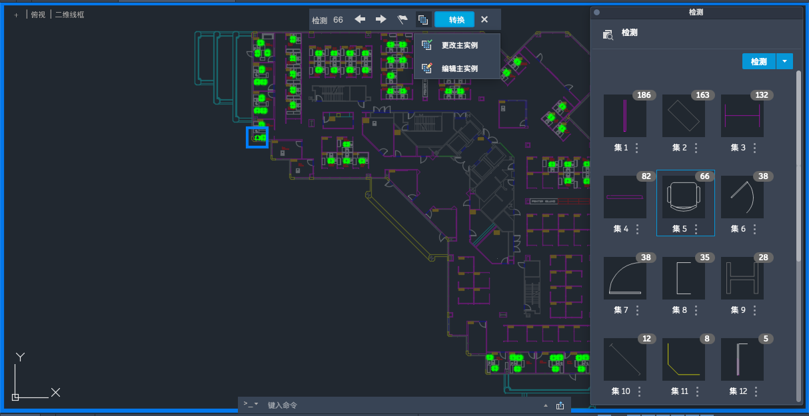Screen dimensions: 809x416
Task: Click the UCS icon origin square
Action: pyautogui.click(x=15, y=397)
